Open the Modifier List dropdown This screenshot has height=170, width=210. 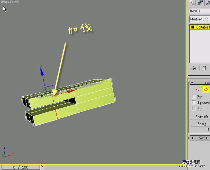pyautogui.click(x=199, y=19)
